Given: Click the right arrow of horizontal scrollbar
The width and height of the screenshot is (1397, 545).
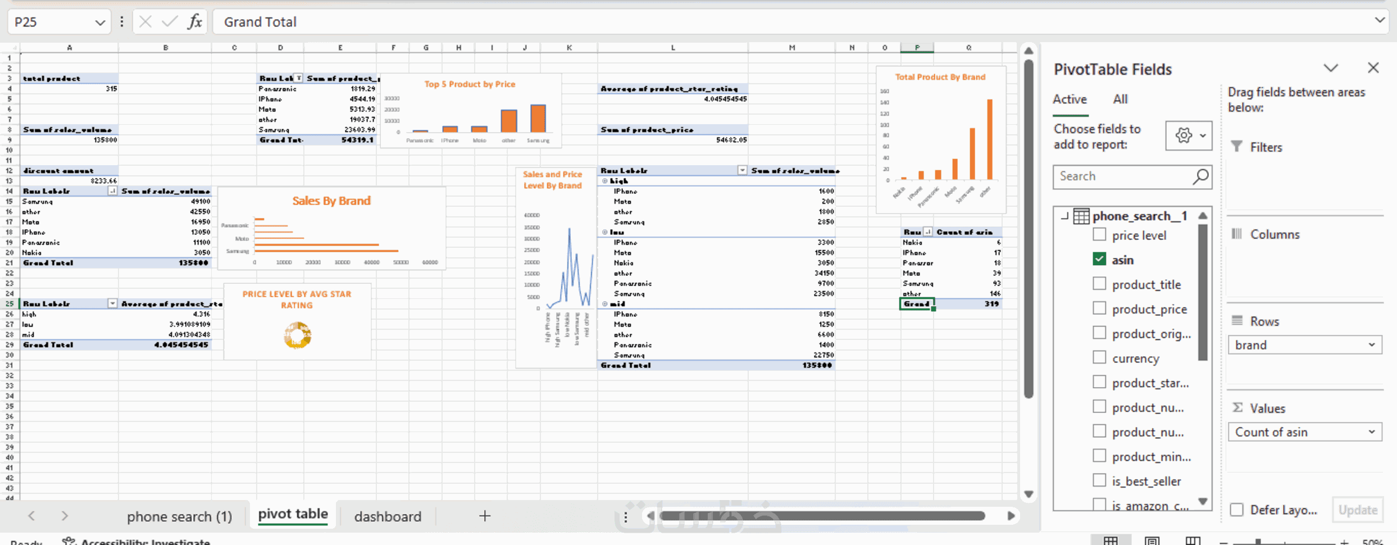Looking at the screenshot, I should click(1011, 516).
